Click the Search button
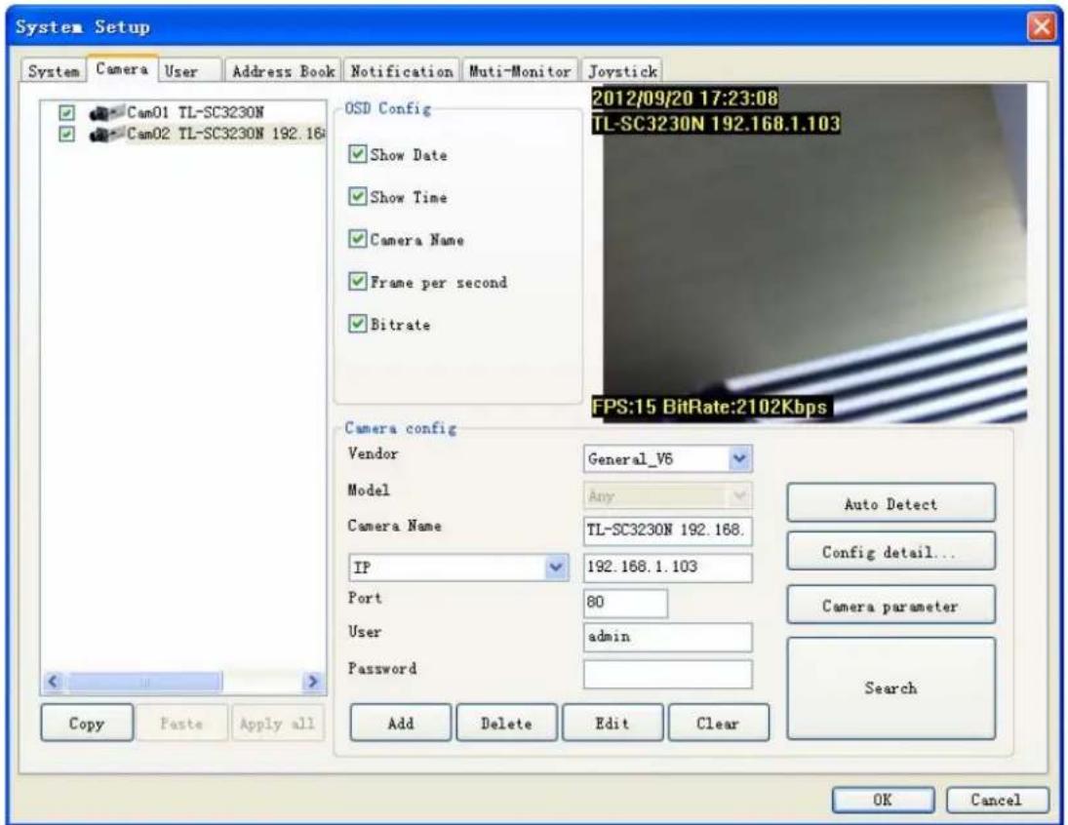Viewport: 1068px width, 825px height. (x=890, y=688)
